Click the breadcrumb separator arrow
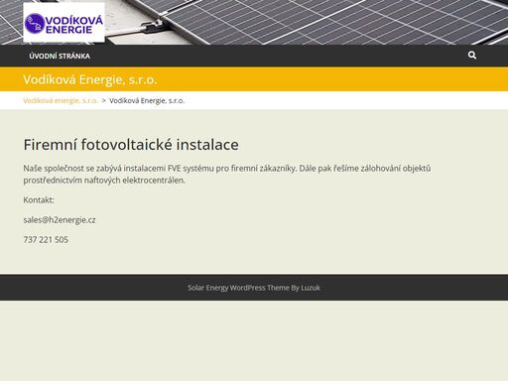508x381 pixels. (x=103, y=100)
